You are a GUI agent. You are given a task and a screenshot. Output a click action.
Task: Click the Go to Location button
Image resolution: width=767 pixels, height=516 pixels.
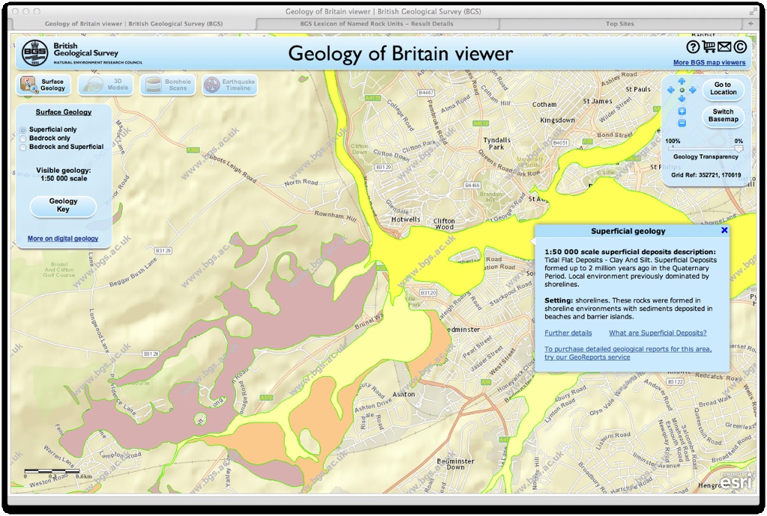click(x=723, y=88)
